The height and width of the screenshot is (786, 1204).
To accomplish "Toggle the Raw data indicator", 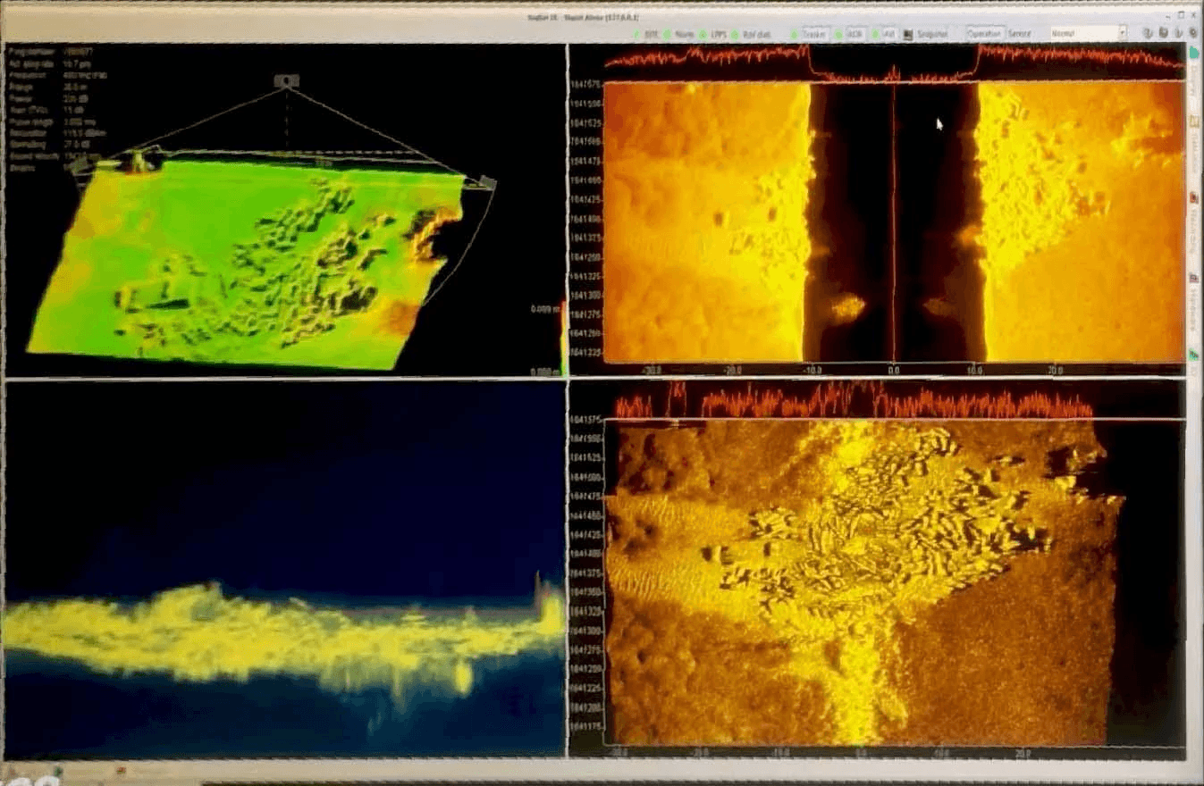I will (x=756, y=34).
